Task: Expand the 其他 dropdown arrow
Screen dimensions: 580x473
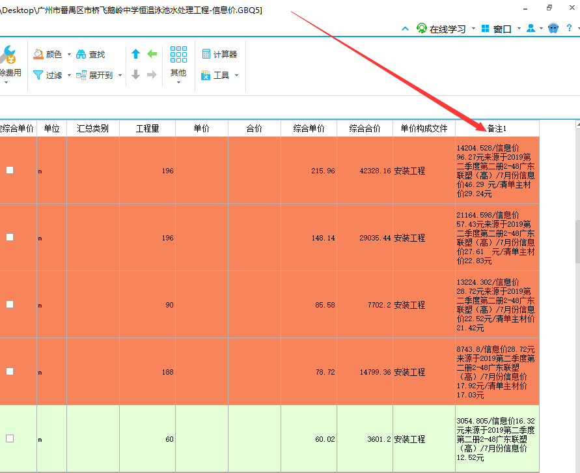Action: coord(178,82)
